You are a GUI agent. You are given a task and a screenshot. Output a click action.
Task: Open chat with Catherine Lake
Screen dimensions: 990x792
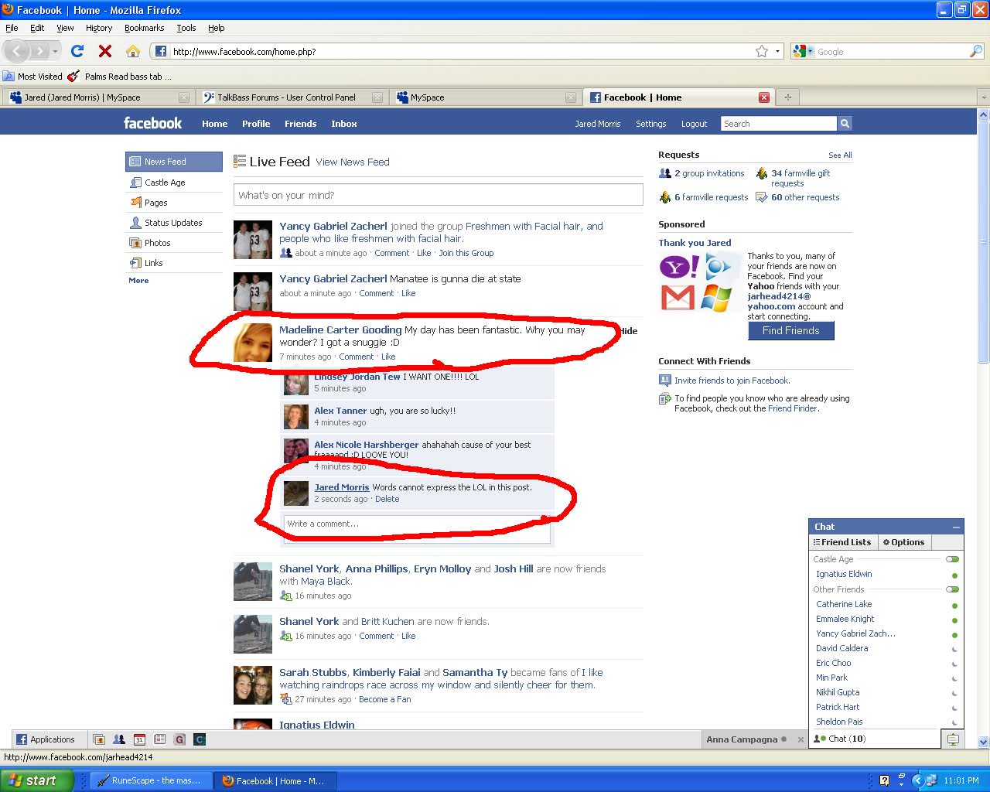[844, 604]
